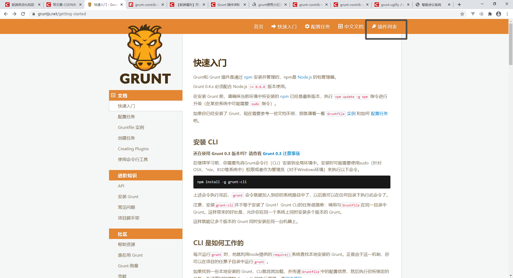Click the inline code >= 0.8.0
The width and height of the screenshot is (513, 278).
tap(257, 87)
